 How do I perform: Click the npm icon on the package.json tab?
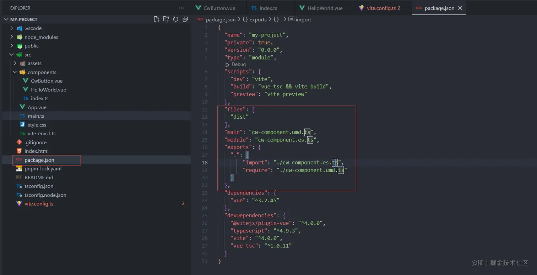click(x=419, y=8)
